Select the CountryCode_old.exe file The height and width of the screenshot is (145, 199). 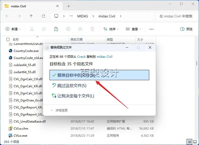click(x=28, y=58)
